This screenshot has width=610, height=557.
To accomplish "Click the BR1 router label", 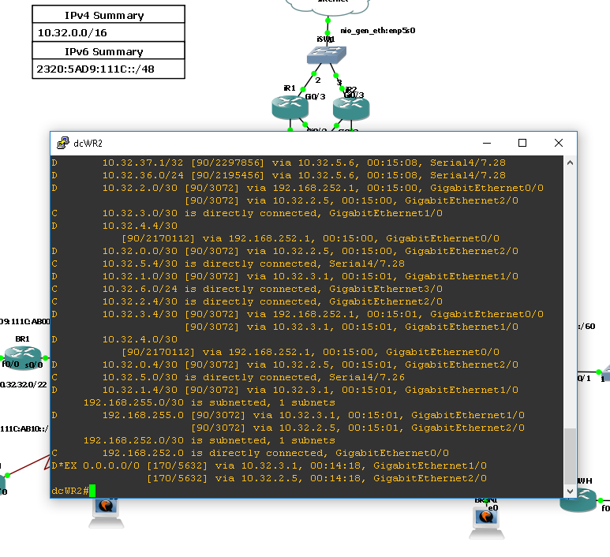I will coord(23,338).
